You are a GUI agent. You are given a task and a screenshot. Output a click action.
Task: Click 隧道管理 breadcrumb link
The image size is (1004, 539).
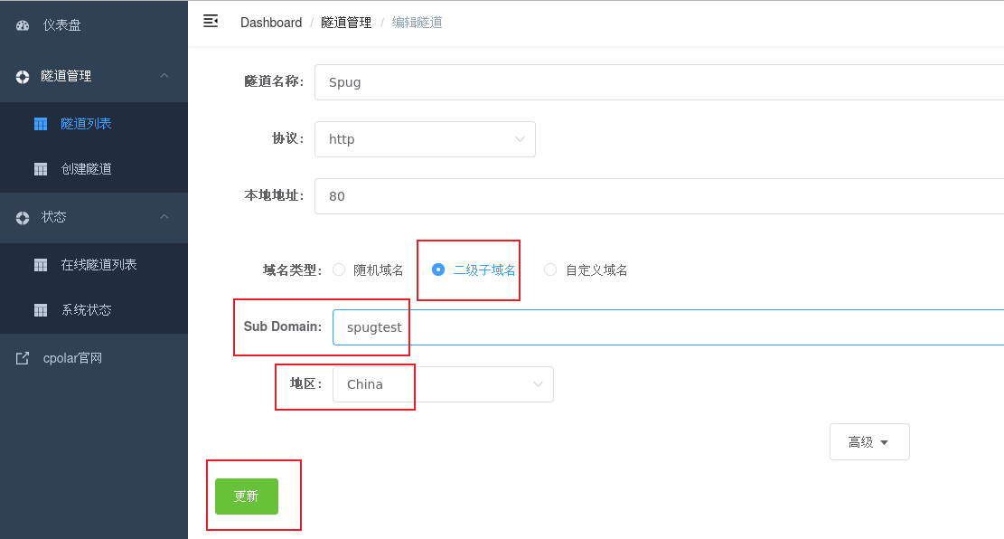pos(346,23)
